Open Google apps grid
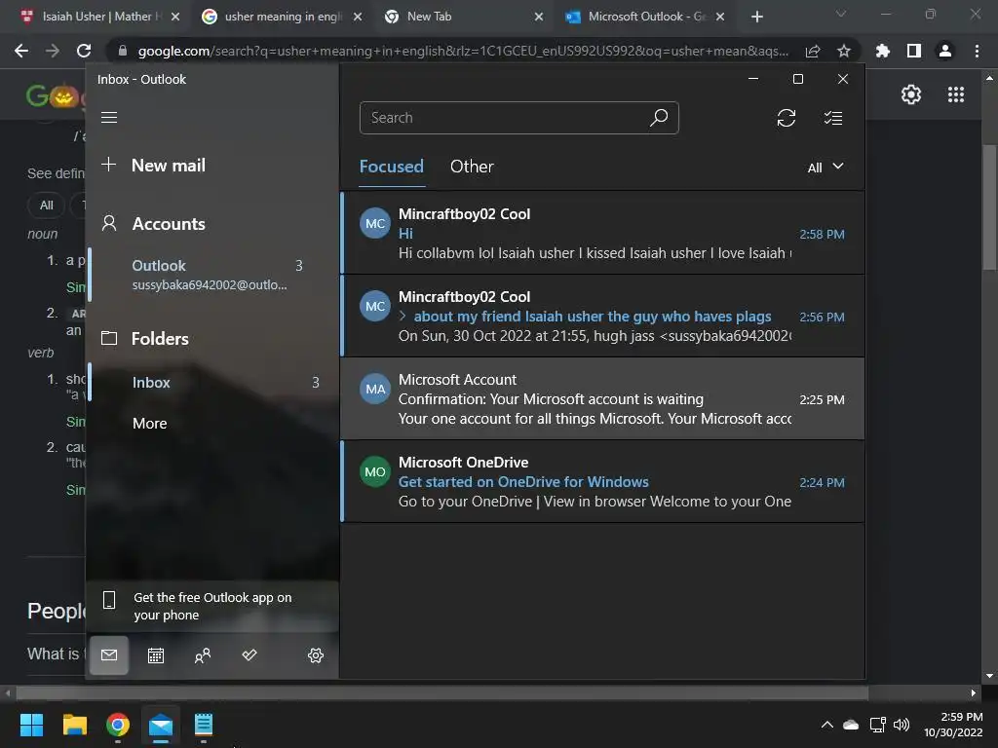 point(955,94)
